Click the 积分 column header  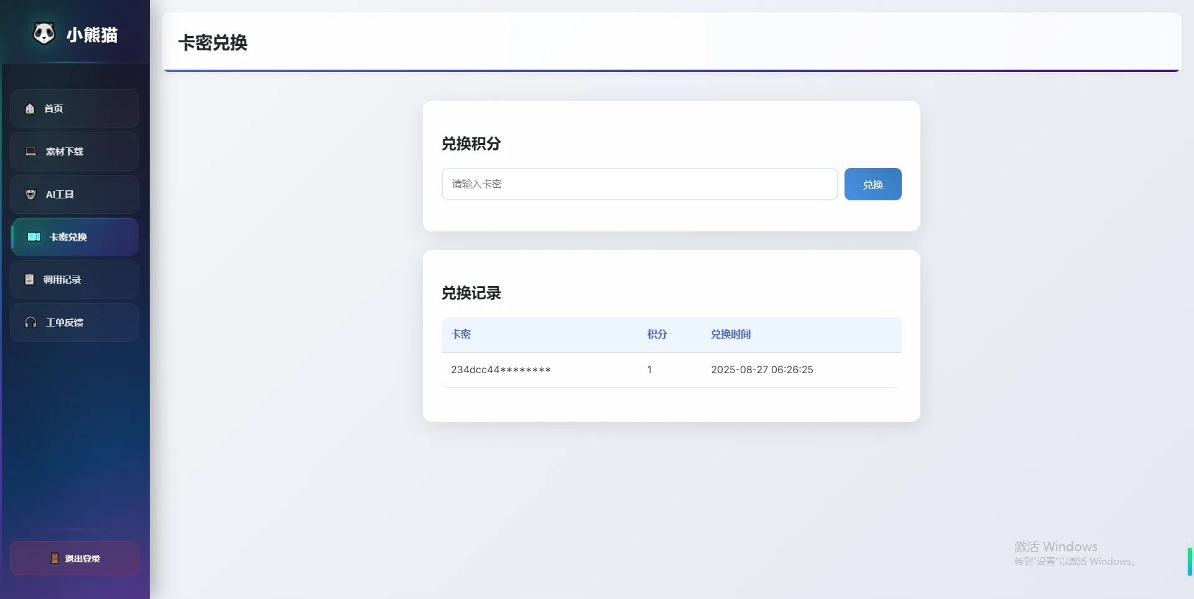[657, 335]
